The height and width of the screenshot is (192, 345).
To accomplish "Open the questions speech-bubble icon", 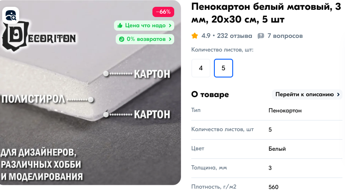I will click(x=261, y=36).
